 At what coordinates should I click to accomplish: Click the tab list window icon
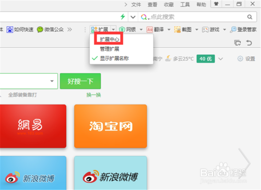(238, 43)
